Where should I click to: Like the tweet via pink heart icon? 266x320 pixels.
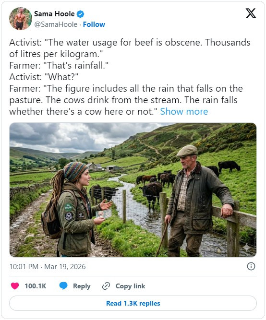click(15, 286)
